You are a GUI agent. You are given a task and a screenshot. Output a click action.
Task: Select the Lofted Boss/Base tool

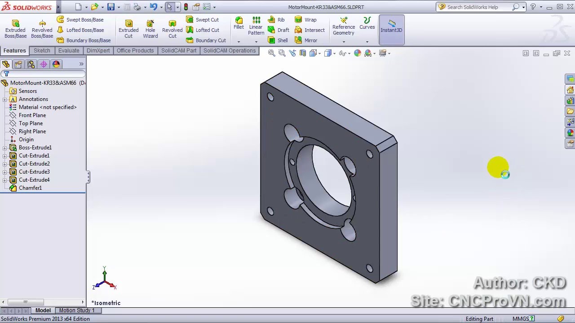[x=80, y=30]
